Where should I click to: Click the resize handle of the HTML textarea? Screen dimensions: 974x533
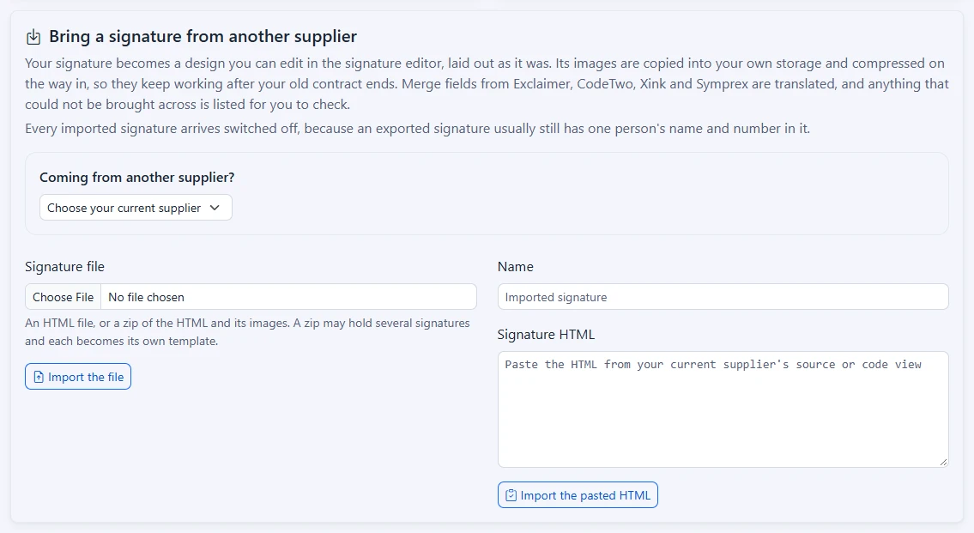[943, 462]
